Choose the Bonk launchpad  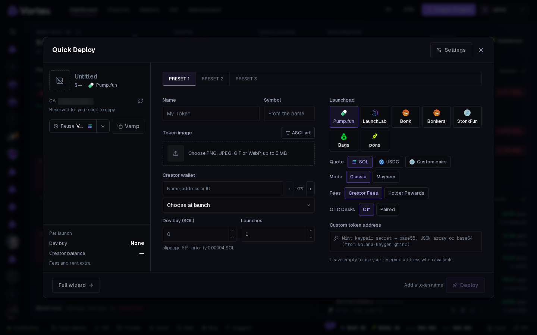406,117
